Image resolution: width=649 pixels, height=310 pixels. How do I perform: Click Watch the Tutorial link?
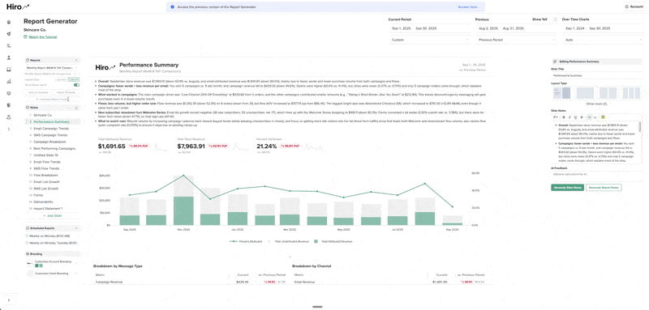43,37
